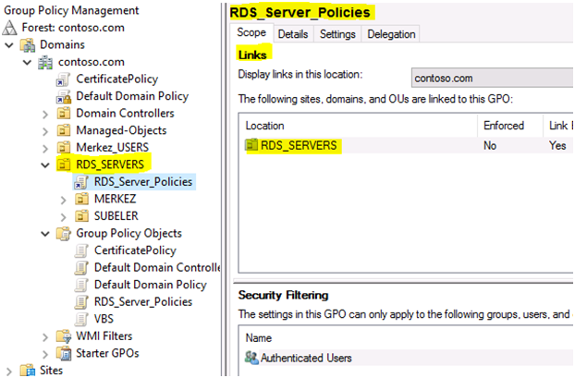Switch to the Settings tab
Viewport: 575px width, 378px height.
(x=337, y=34)
